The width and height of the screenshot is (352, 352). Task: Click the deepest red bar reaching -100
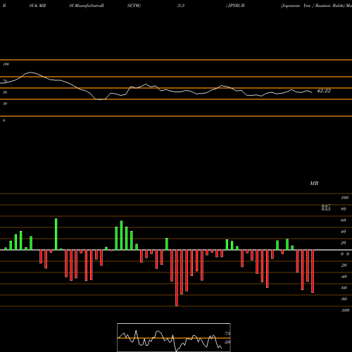[177, 278]
